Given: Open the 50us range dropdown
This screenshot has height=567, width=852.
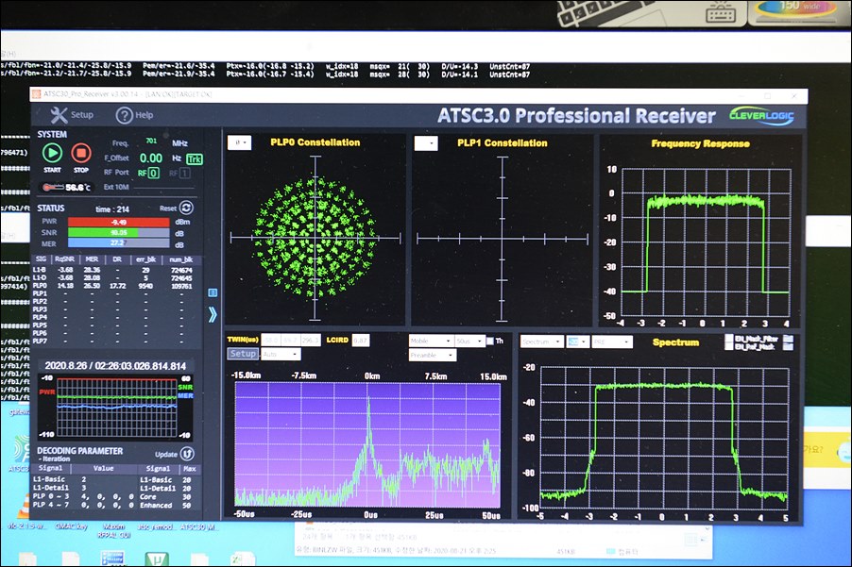Looking at the screenshot, I should tap(469, 341).
